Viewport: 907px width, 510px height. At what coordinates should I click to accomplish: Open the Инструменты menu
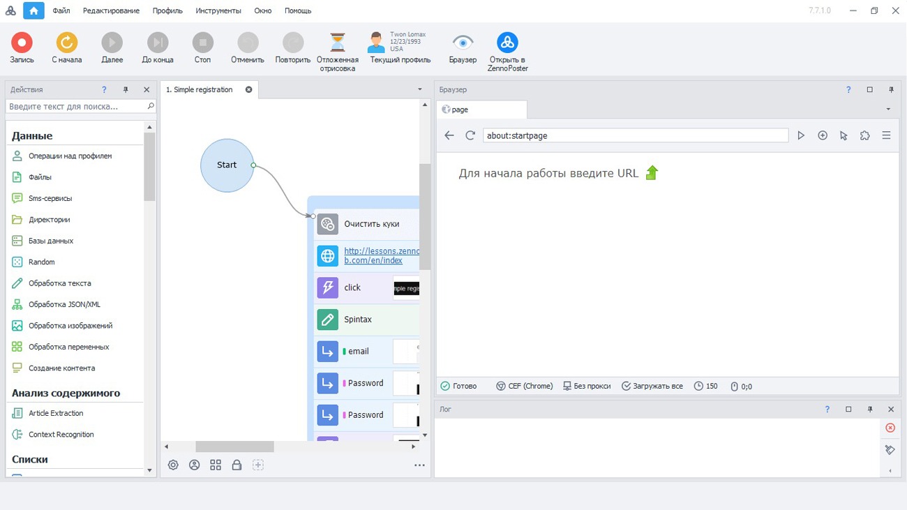pos(218,10)
